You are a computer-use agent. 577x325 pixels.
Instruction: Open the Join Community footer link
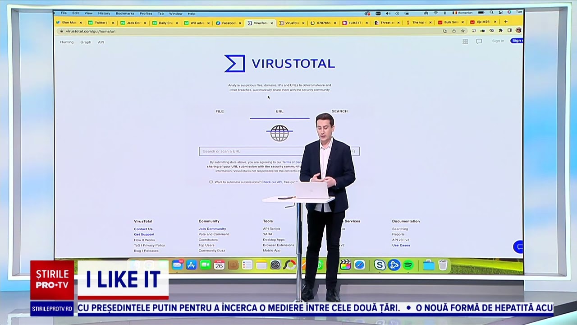(x=212, y=229)
